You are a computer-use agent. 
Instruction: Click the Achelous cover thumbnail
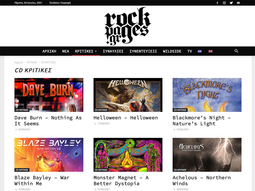(207, 155)
